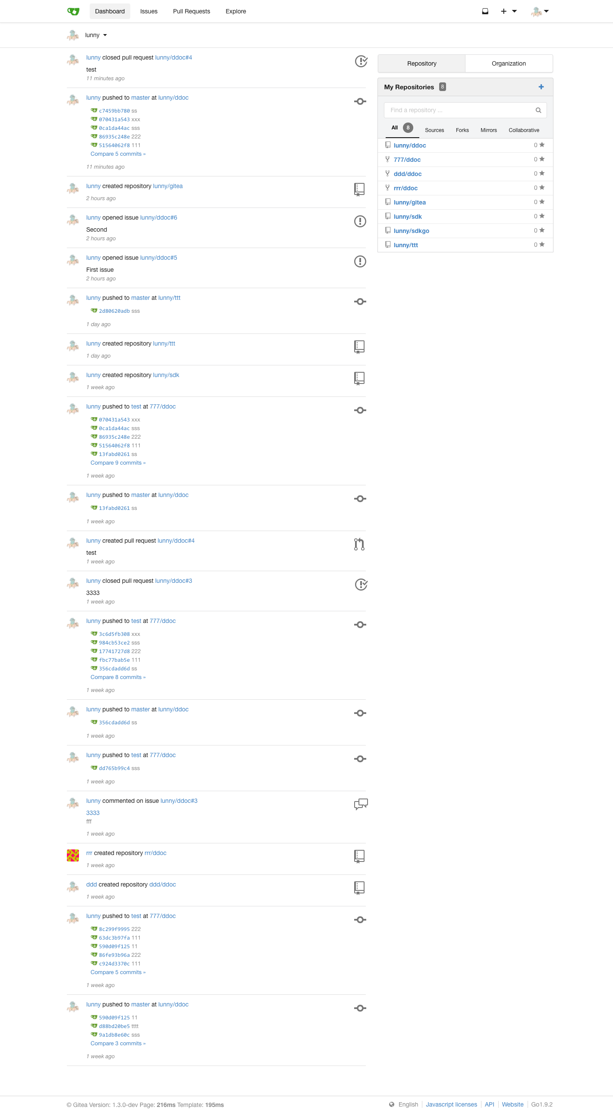Open the Explore menu item
The width and height of the screenshot is (613, 1113).
[236, 11]
